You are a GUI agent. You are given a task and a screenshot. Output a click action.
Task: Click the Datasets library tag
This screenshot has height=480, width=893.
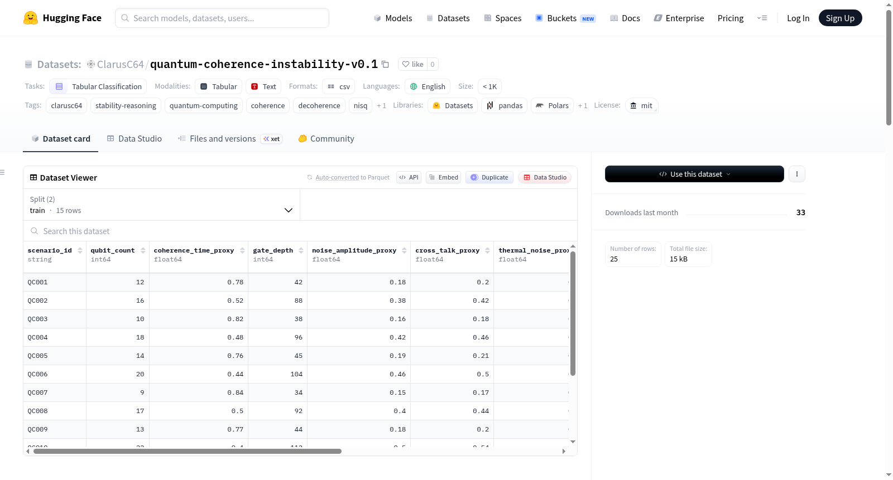point(453,105)
